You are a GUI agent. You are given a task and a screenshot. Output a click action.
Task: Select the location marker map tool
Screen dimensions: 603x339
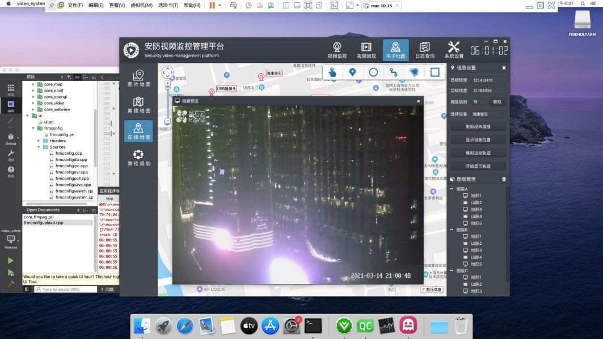(352, 73)
